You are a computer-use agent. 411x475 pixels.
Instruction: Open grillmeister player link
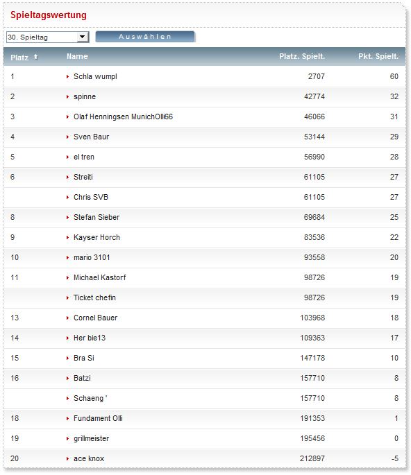(x=92, y=438)
